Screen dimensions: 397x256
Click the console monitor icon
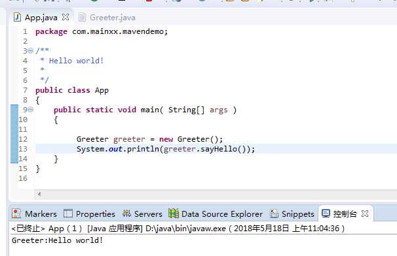(326, 214)
